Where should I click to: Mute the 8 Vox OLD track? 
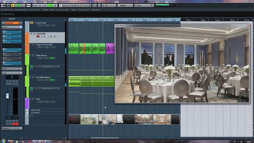coord(31,33)
